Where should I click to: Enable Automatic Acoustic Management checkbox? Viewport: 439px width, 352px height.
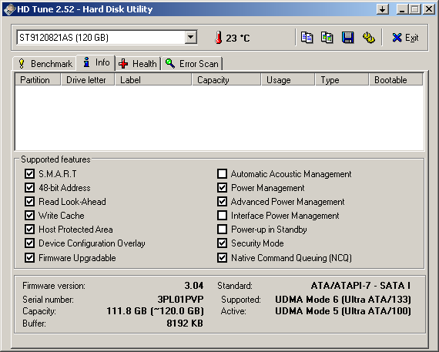tap(222, 173)
